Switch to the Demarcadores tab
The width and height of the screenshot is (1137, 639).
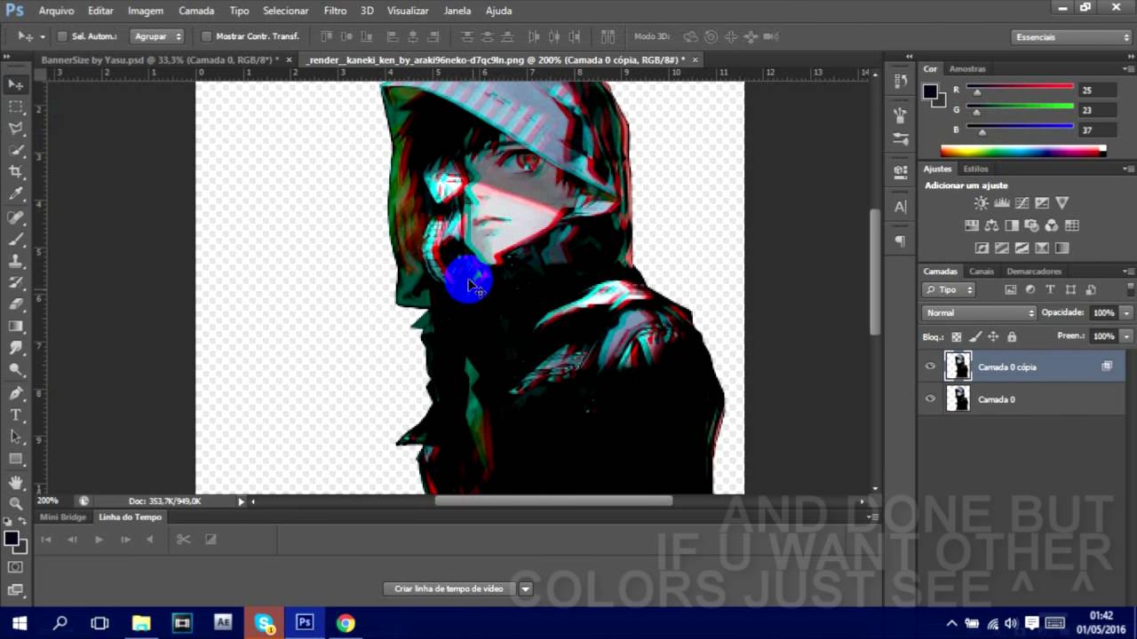pyautogui.click(x=1033, y=271)
